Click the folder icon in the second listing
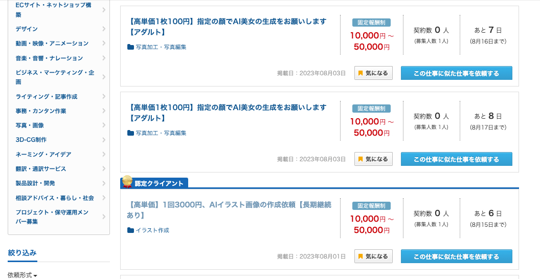Viewport: 540px width, 279px height. [130, 133]
